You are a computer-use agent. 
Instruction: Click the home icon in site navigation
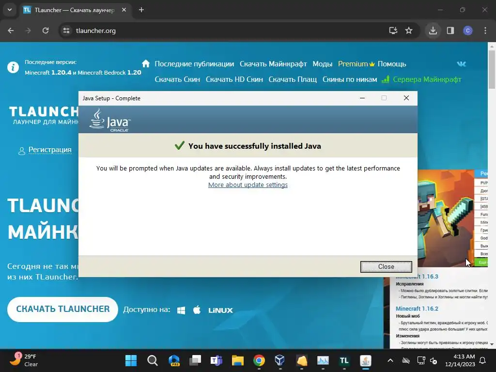click(x=146, y=63)
